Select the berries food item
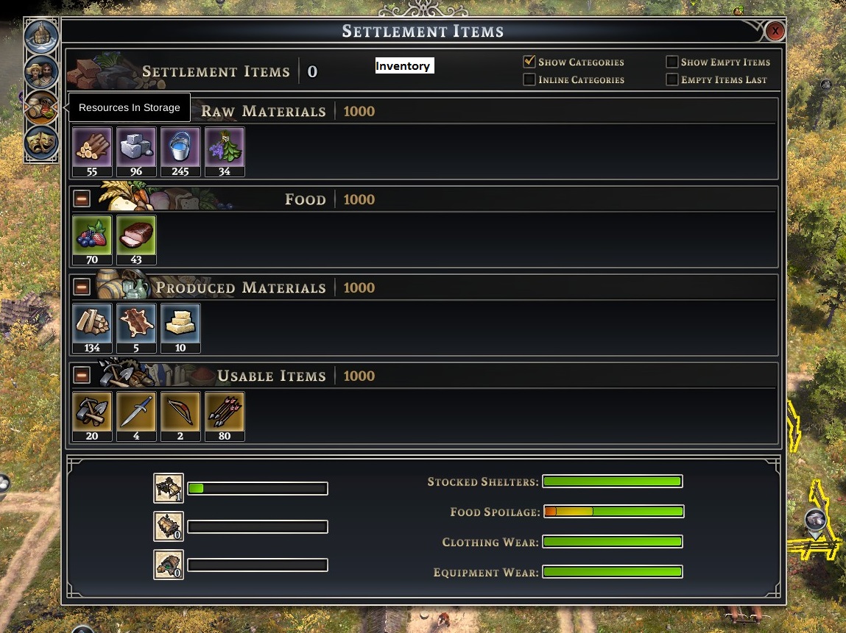Image resolution: width=846 pixels, height=633 pixels. pyautogui.click(x=92, y=240)
